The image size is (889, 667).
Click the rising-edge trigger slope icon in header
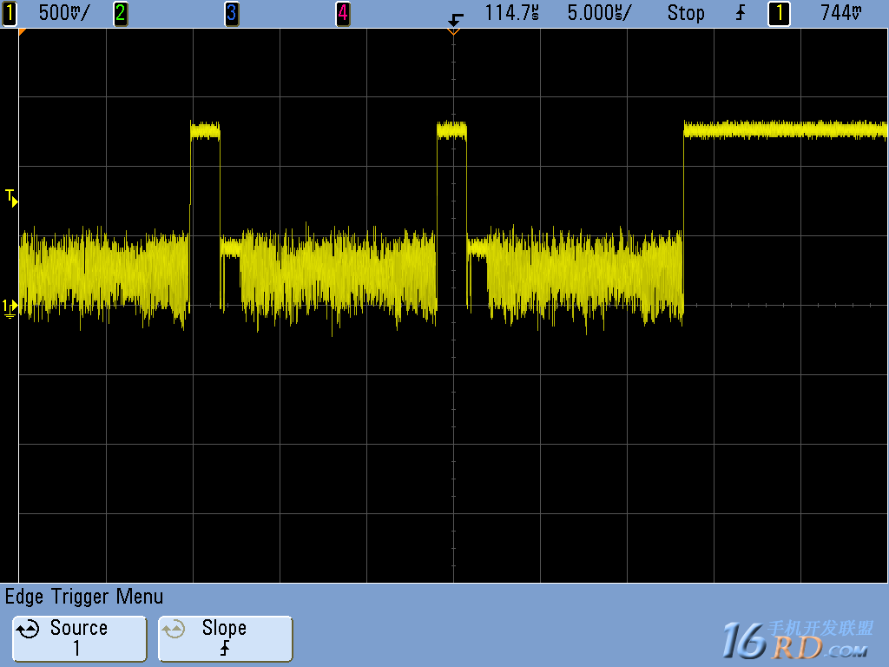click(740, 13)
